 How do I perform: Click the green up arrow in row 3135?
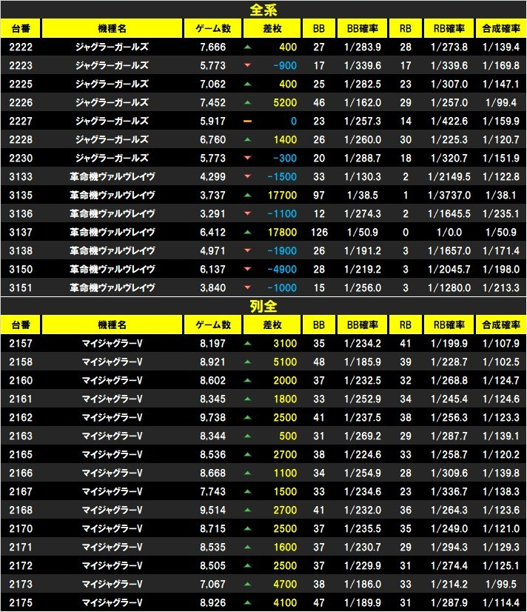[247, 195]
